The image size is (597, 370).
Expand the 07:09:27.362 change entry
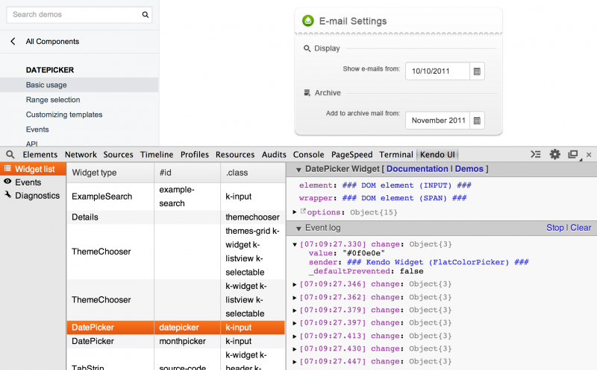click(294, 298)
